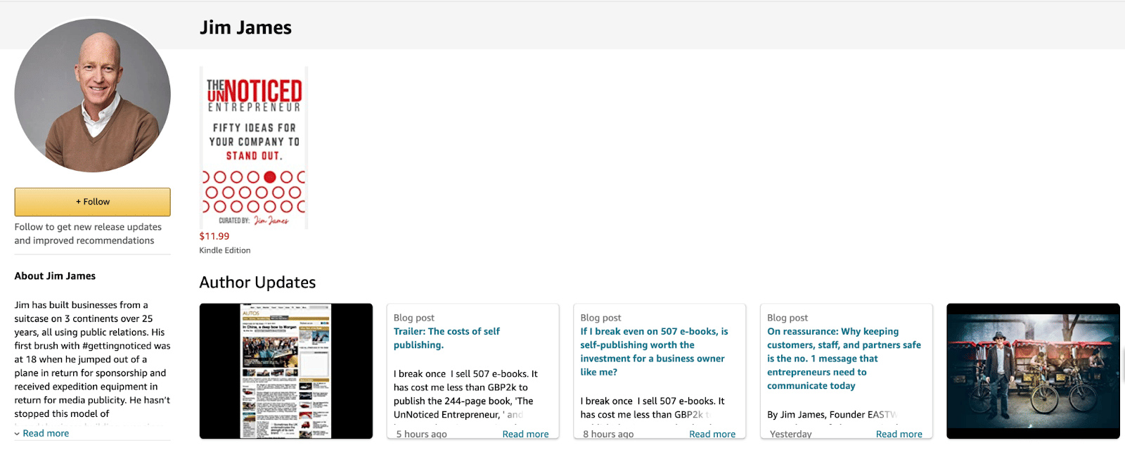Screen dimensions: 1125x450
Task: Open the 'On reassurance' blog post title
Action: 844,359
